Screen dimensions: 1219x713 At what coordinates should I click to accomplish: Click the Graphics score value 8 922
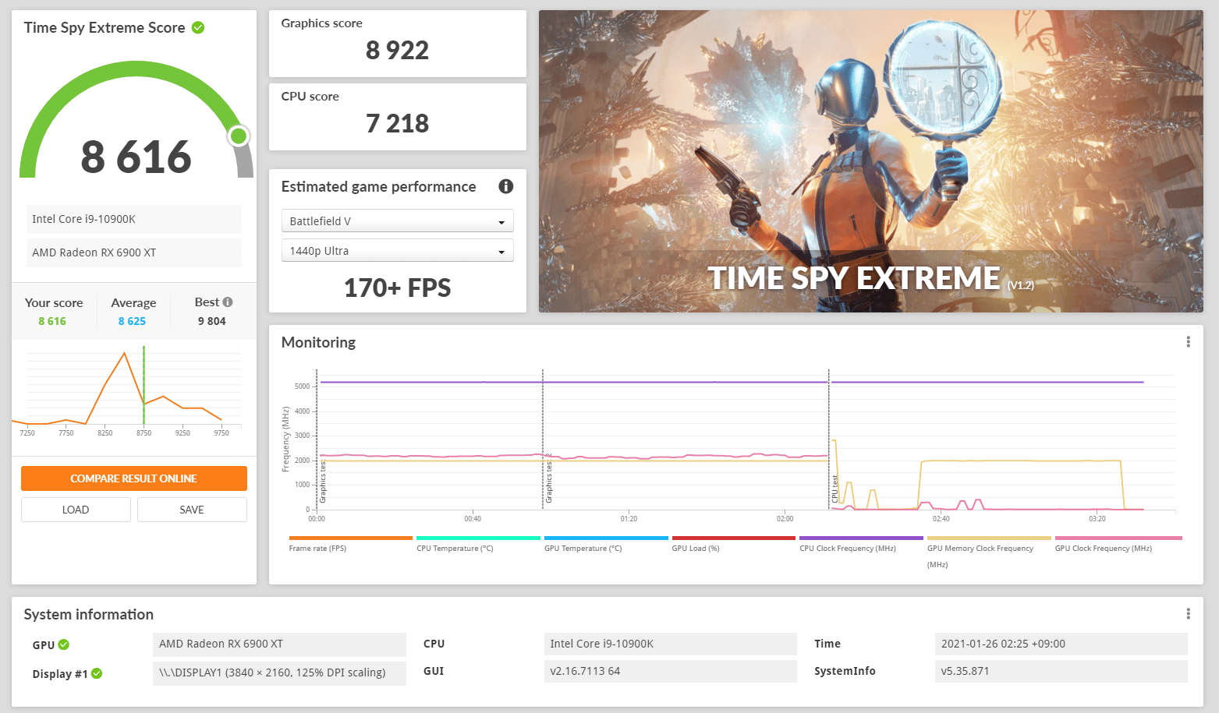point(397,51)
